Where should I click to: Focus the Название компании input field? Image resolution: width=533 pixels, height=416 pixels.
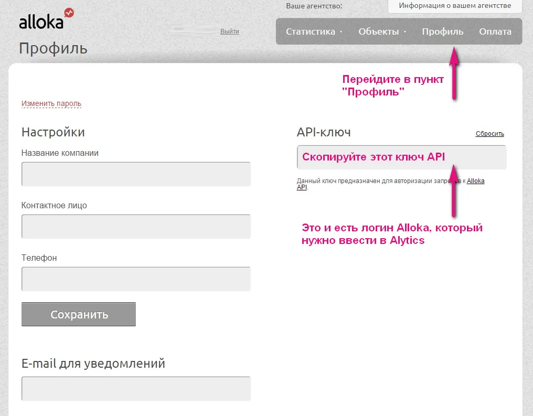136,174
